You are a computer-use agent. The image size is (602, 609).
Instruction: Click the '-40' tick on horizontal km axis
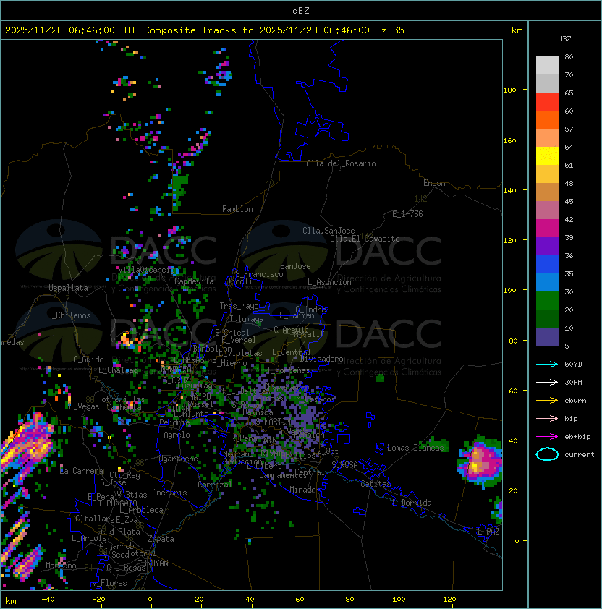48,600
